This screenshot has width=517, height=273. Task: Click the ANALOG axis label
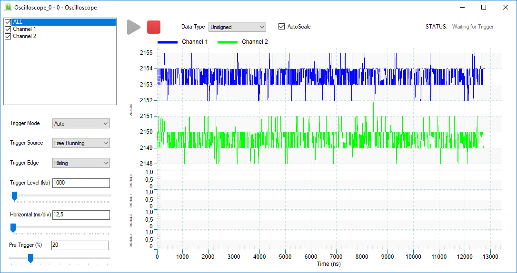coord(131,109)
